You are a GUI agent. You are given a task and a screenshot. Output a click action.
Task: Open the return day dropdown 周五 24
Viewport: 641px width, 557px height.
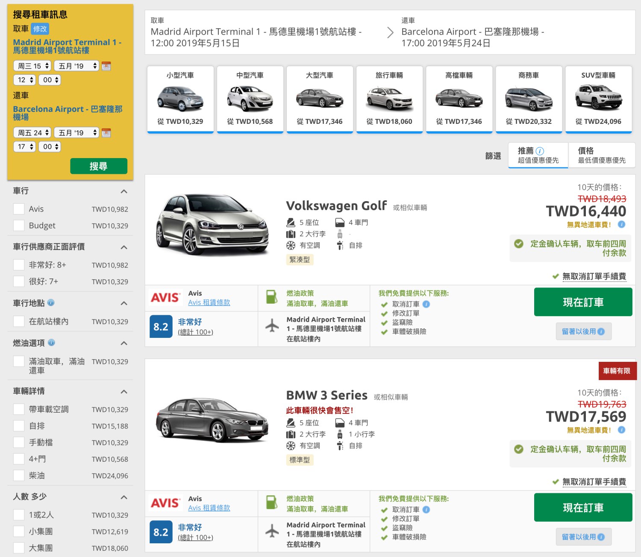32,133
